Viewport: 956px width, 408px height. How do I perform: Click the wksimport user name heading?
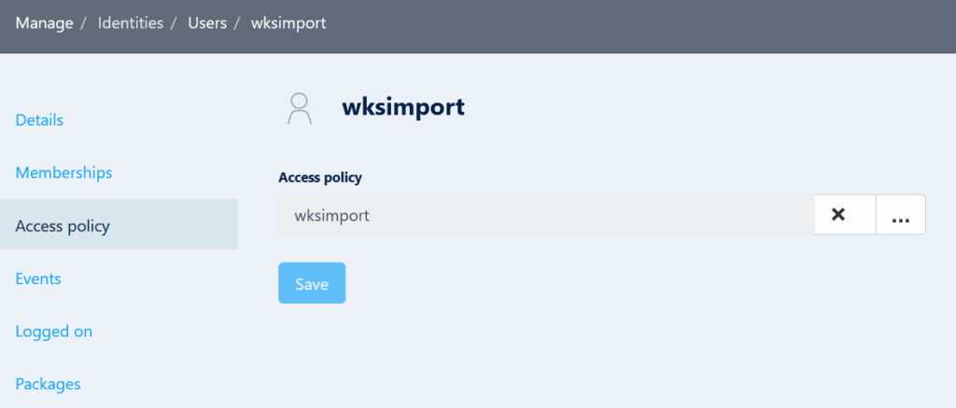pyautogui.click(x=403, y=107)
